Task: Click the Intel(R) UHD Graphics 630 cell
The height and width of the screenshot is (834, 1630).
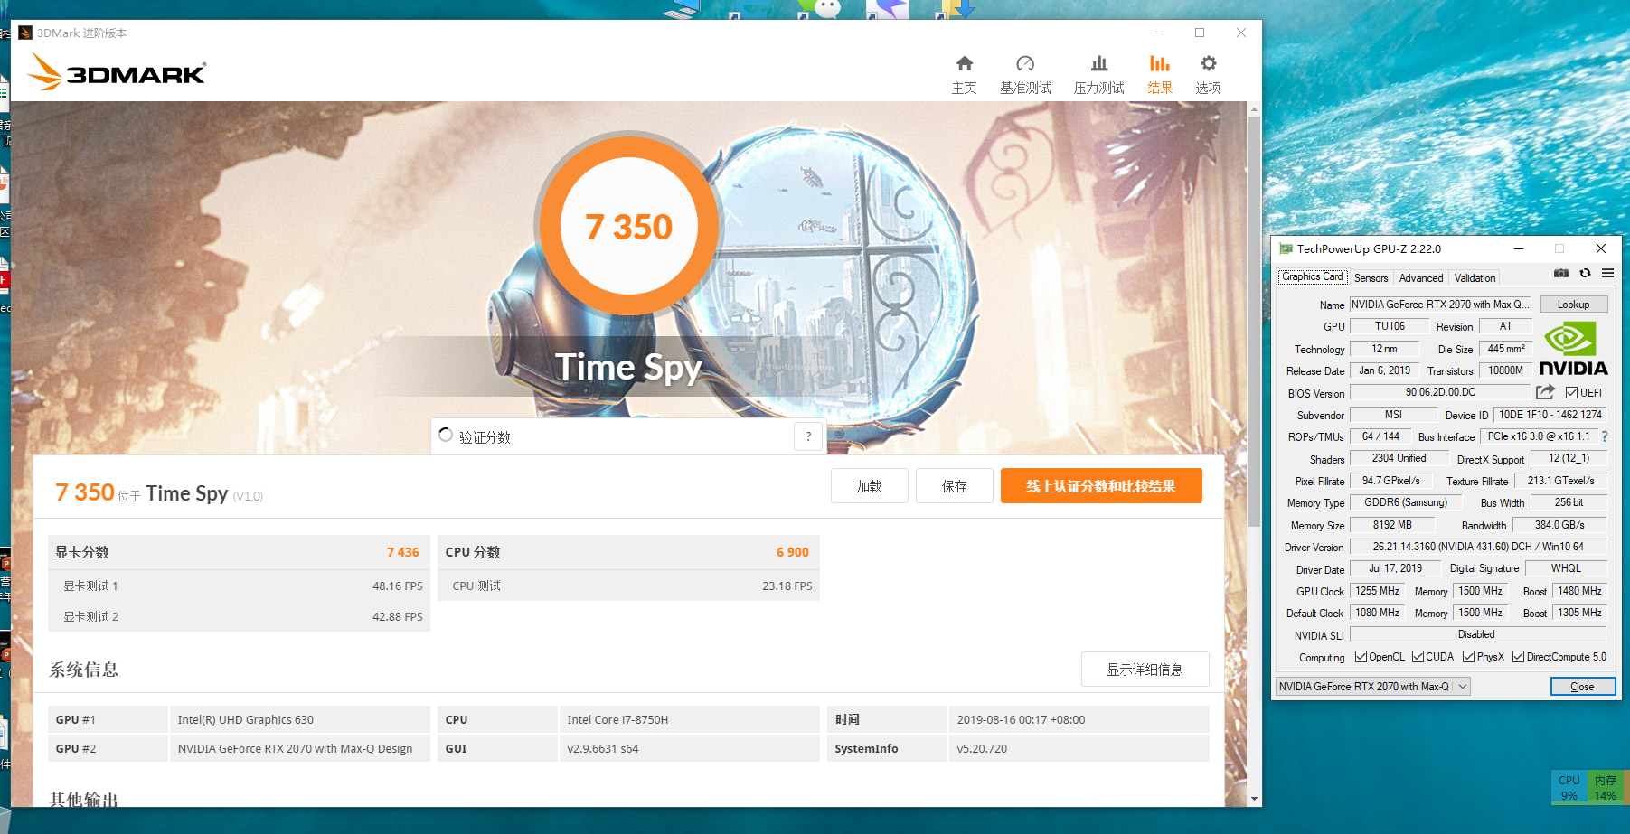Action: (299, 719)
